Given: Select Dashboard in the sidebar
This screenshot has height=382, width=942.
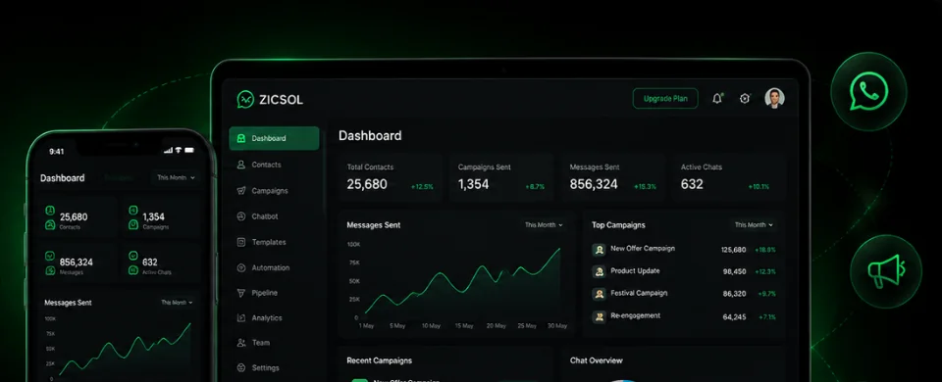Looking at the screenshot, I should (x=274, y=138).
